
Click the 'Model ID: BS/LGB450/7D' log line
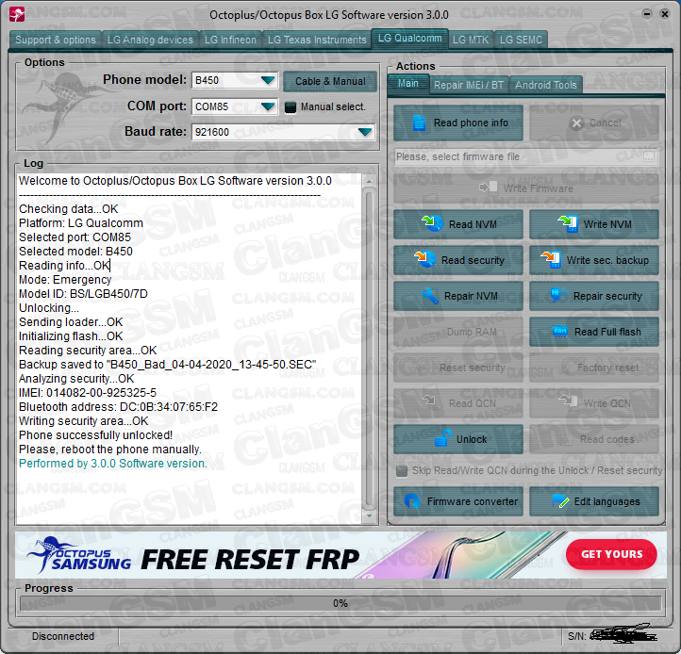click(83, 294)
